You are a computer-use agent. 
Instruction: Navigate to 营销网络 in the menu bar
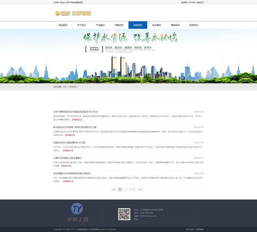tap(175, 25)
